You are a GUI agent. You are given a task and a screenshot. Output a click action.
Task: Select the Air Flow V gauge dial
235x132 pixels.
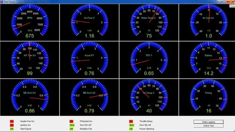pos(90,20)
